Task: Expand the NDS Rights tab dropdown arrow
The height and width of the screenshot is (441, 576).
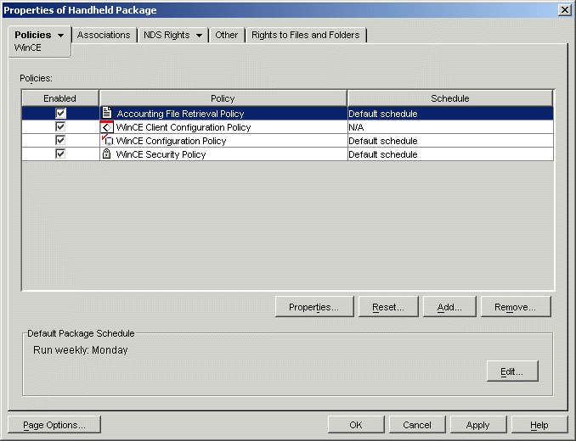Action: click(x=199, y=36)
